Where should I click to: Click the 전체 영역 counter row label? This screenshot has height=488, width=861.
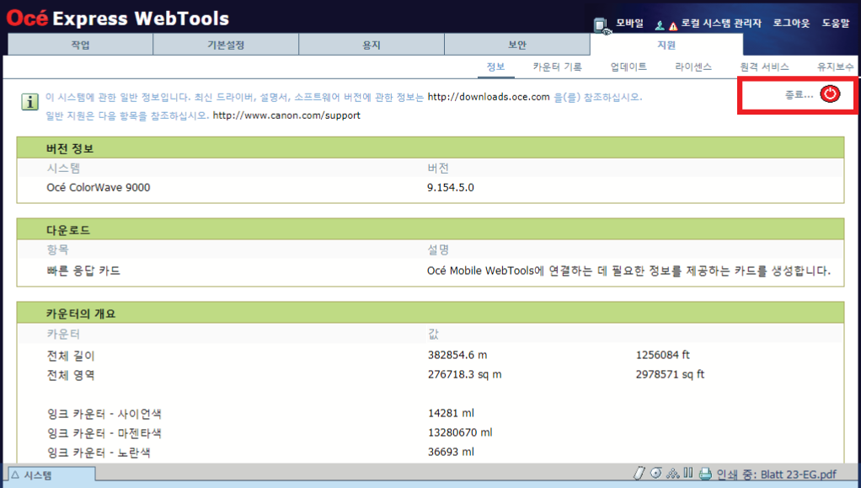[x=71, y=375]
